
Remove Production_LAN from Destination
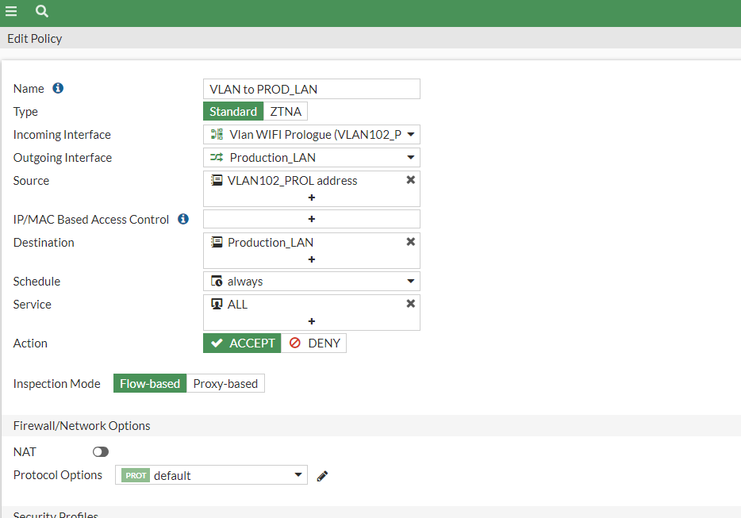[411, 242]
